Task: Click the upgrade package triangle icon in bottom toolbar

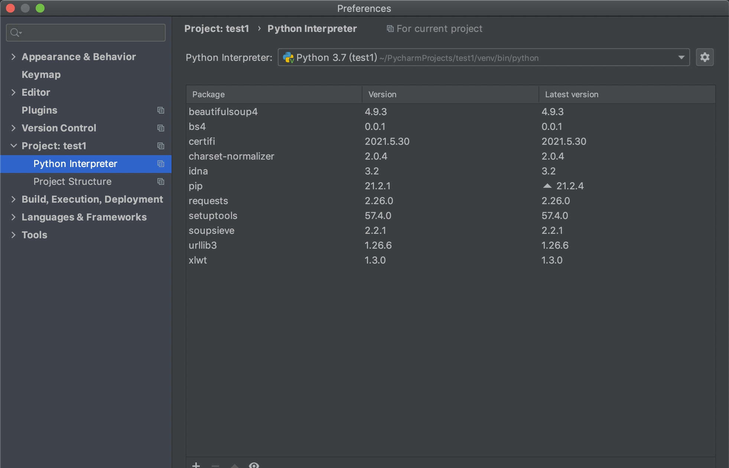Action: pyautogui.click(x=235, y=465)
